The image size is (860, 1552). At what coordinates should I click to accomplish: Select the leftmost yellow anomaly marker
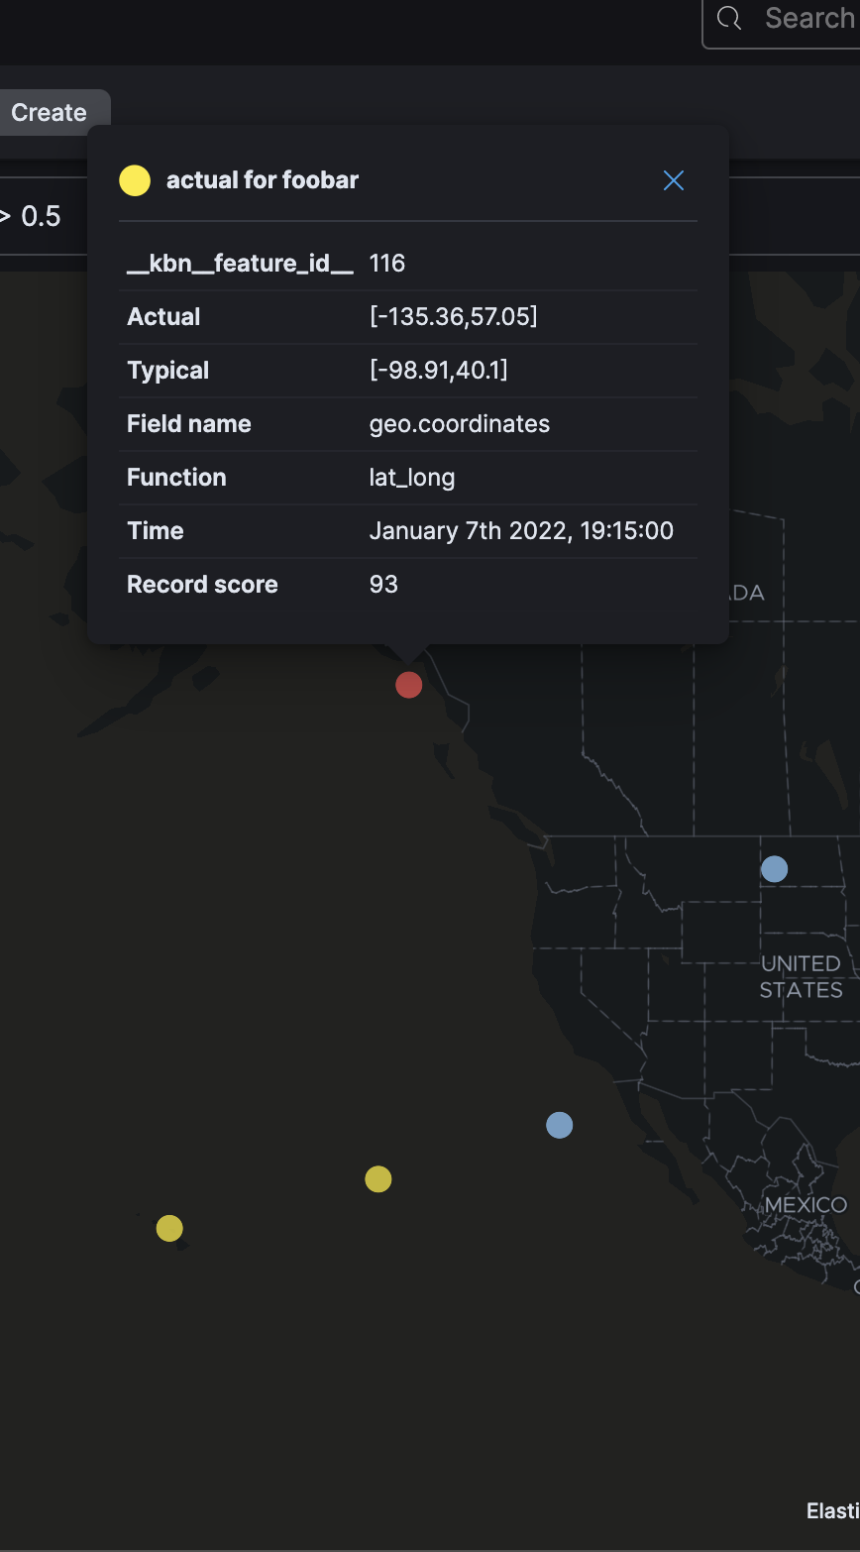point(169,1228)
